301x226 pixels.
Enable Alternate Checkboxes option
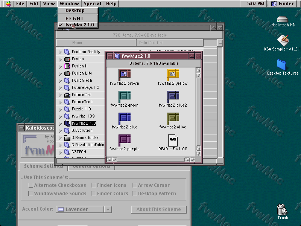[x=30, y=185]
